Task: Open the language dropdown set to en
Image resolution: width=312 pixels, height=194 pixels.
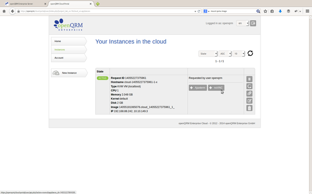Action: point(242,23)
